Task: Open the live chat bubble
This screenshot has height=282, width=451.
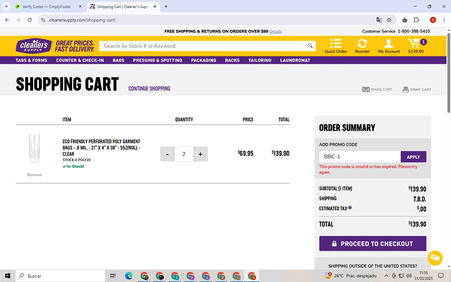Action: [x=435, y=258]
